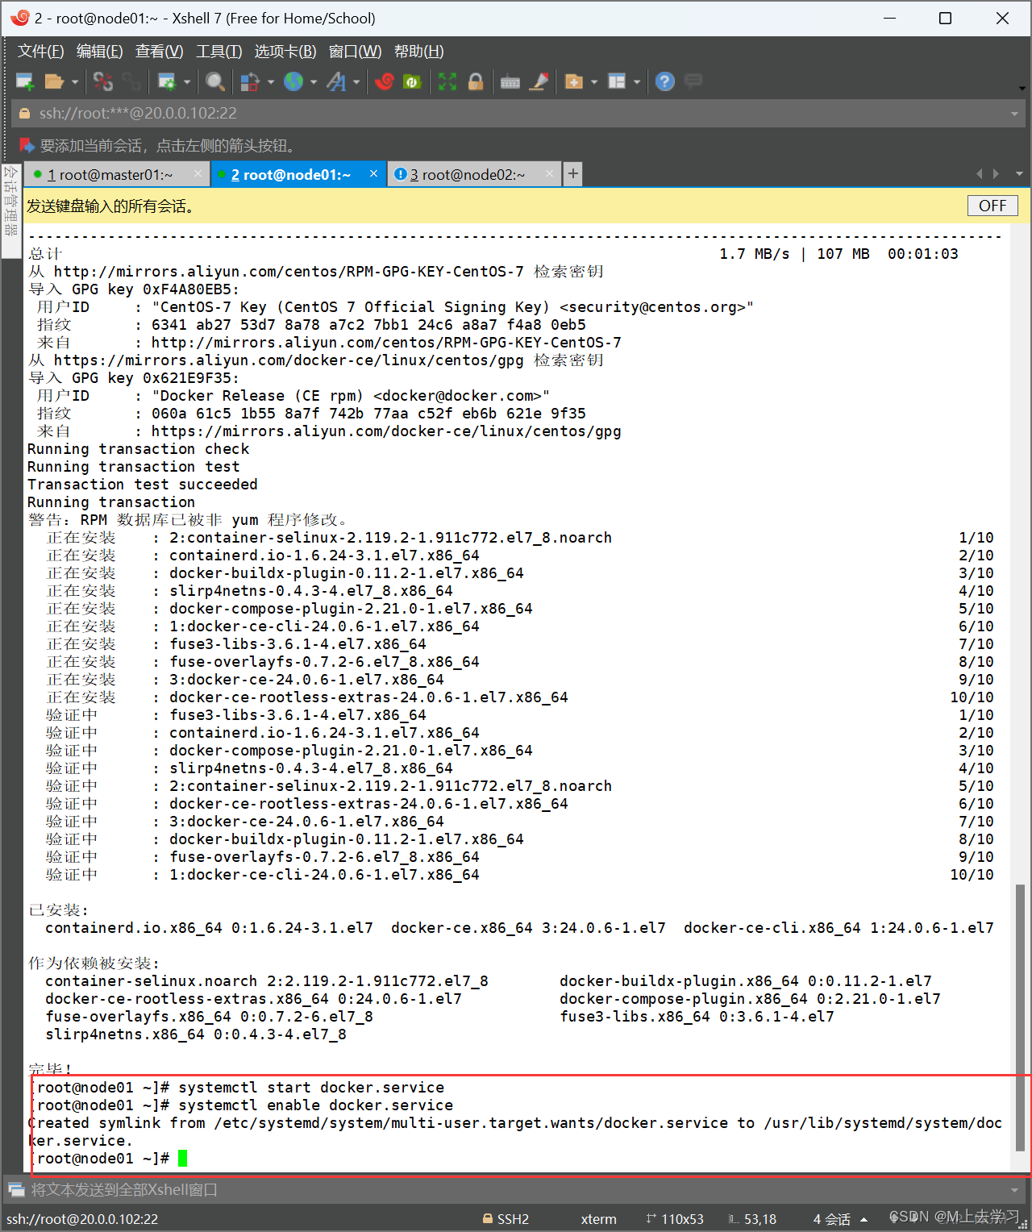Turn OFF send-to-all-sessions toggle
The height and width of the screenshot is (1232, 1032).
pyautogui.click(x=992, y=206)
